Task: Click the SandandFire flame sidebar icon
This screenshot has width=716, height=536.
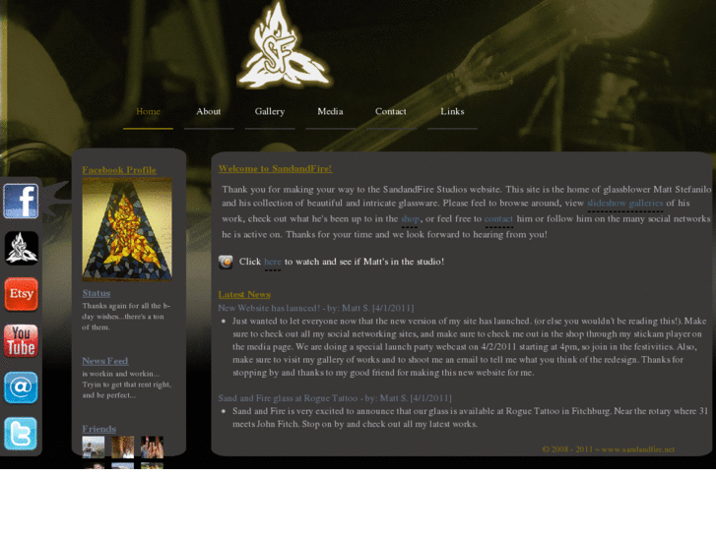Action: click(x=21, y=248)
